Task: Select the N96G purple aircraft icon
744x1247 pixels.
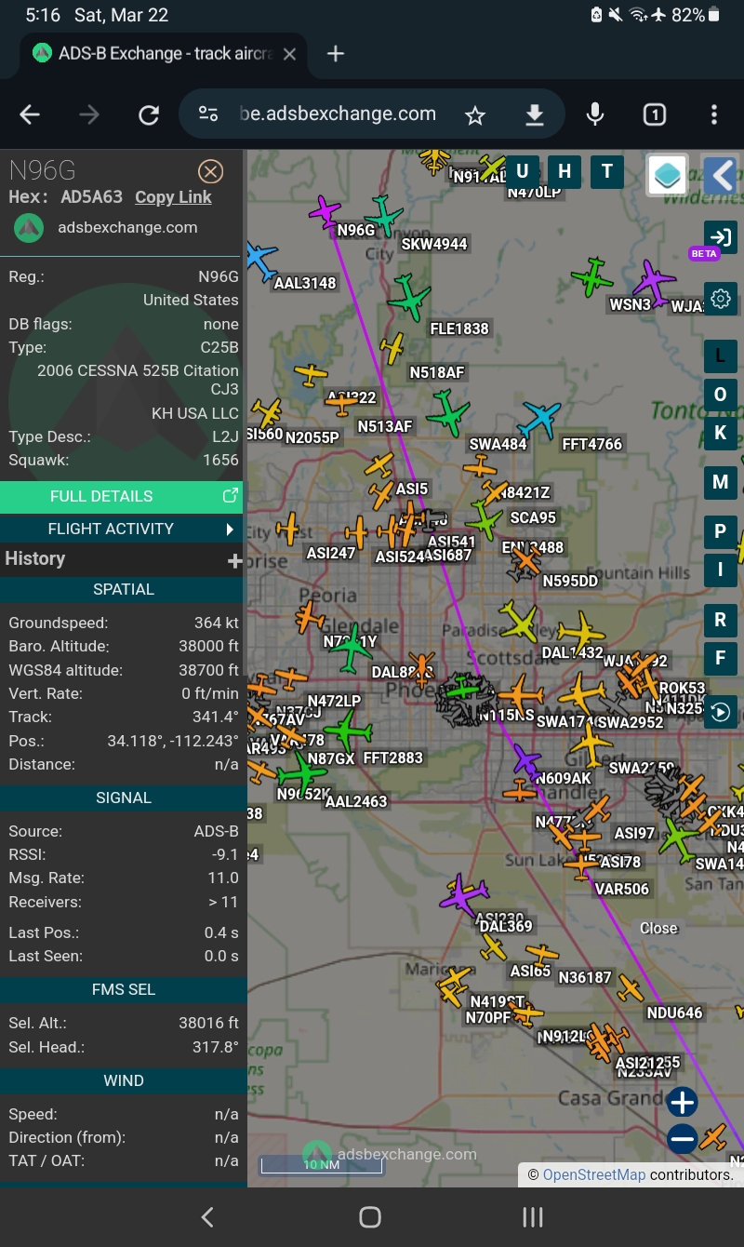Action: coord(325,211)
